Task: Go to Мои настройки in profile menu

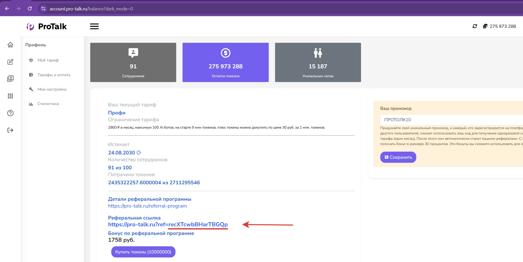Action: click(52, 89)
